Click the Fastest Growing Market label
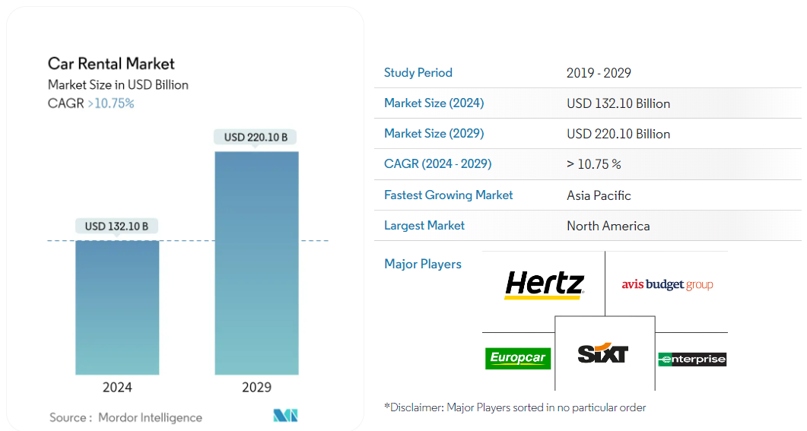The width and height of the screenshot is (807, 431). [448, 195]
